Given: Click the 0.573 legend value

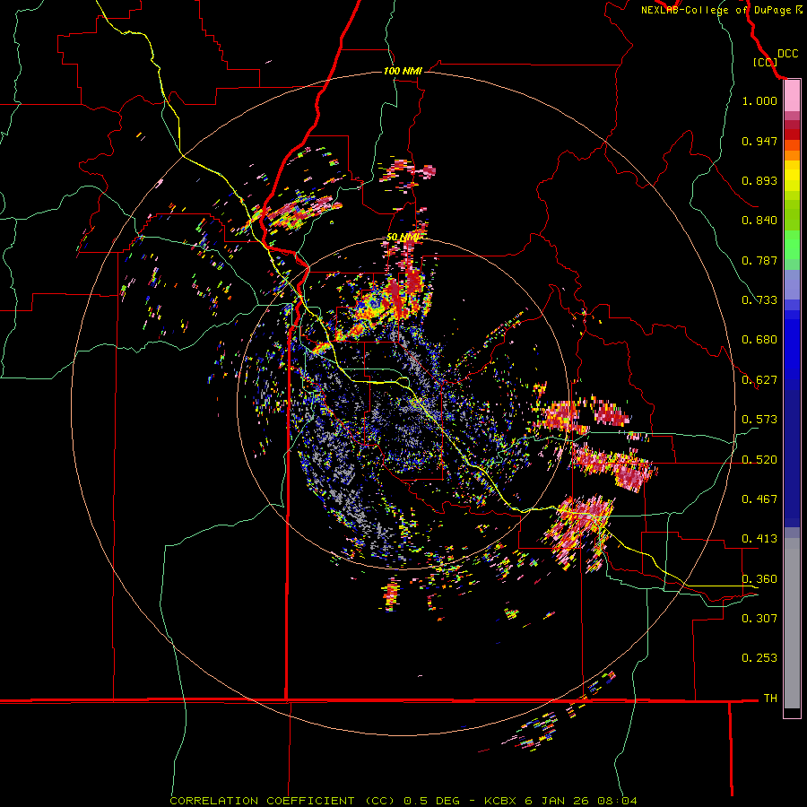Looking at the screenshot, I should 759,420.
